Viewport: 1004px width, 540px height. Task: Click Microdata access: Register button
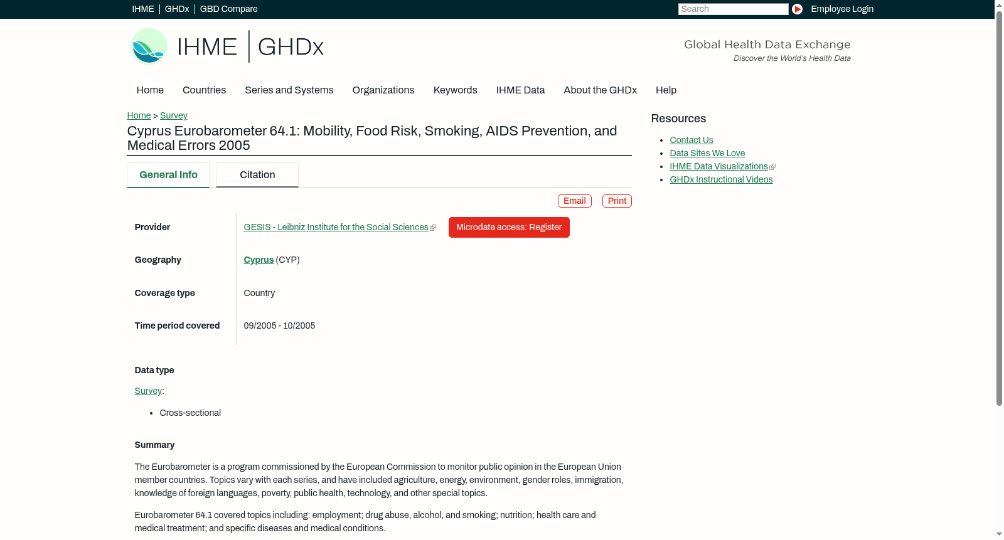[509, 227]
